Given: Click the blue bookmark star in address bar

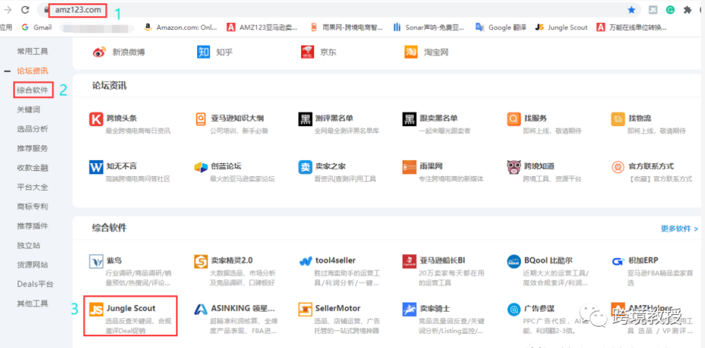Looking at the screenshot, I should pyautogui.click(x=631, y=10).
